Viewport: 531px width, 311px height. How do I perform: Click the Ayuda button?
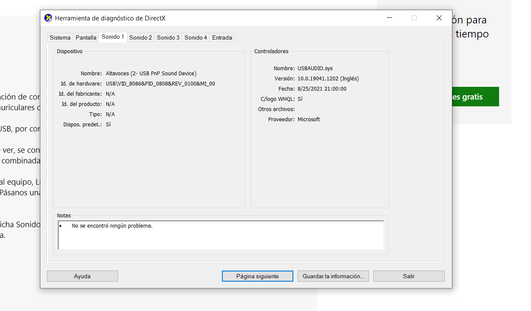tap(82, 276)
